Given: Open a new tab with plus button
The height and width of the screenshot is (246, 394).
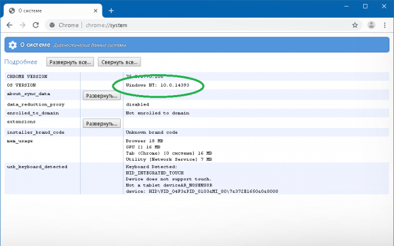Looking at the screenshot, I should [x=111, y=10].
